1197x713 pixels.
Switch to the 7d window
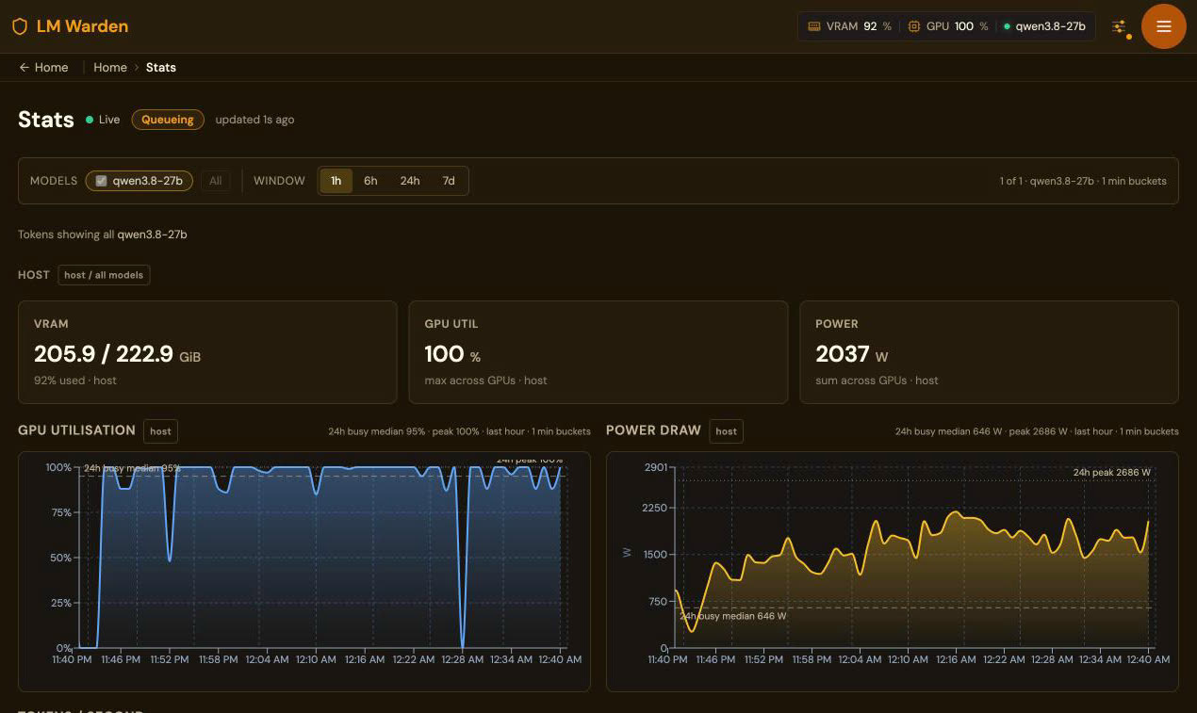449,181
